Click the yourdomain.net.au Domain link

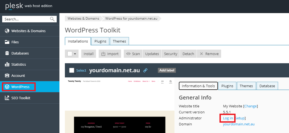239,124
